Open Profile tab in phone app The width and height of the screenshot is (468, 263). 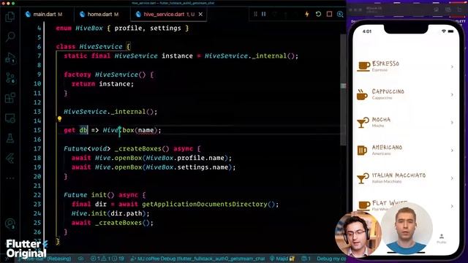coord(442,239)
